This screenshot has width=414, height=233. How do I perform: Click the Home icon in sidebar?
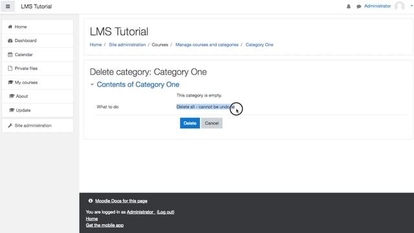point(10,27)
